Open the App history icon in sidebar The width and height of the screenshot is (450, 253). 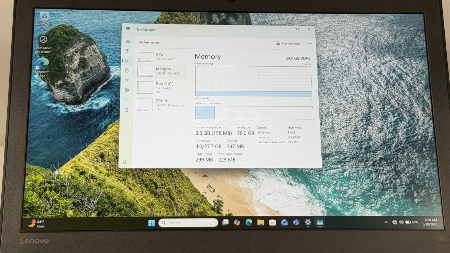[x=127, y=70]
